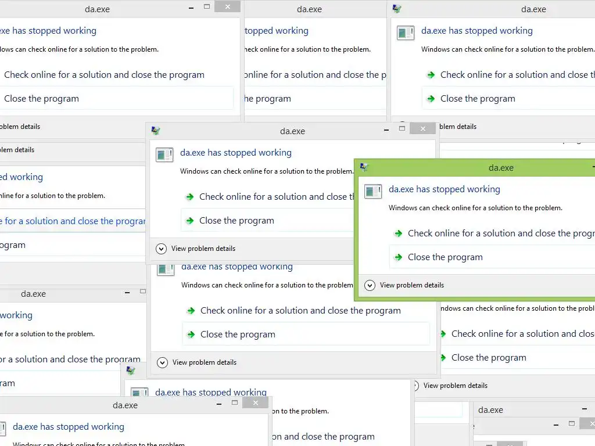Click the title bar icon of the green dialog

coord(364,167)
